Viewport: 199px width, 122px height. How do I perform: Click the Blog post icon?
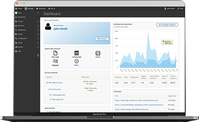tap(55, 61)
